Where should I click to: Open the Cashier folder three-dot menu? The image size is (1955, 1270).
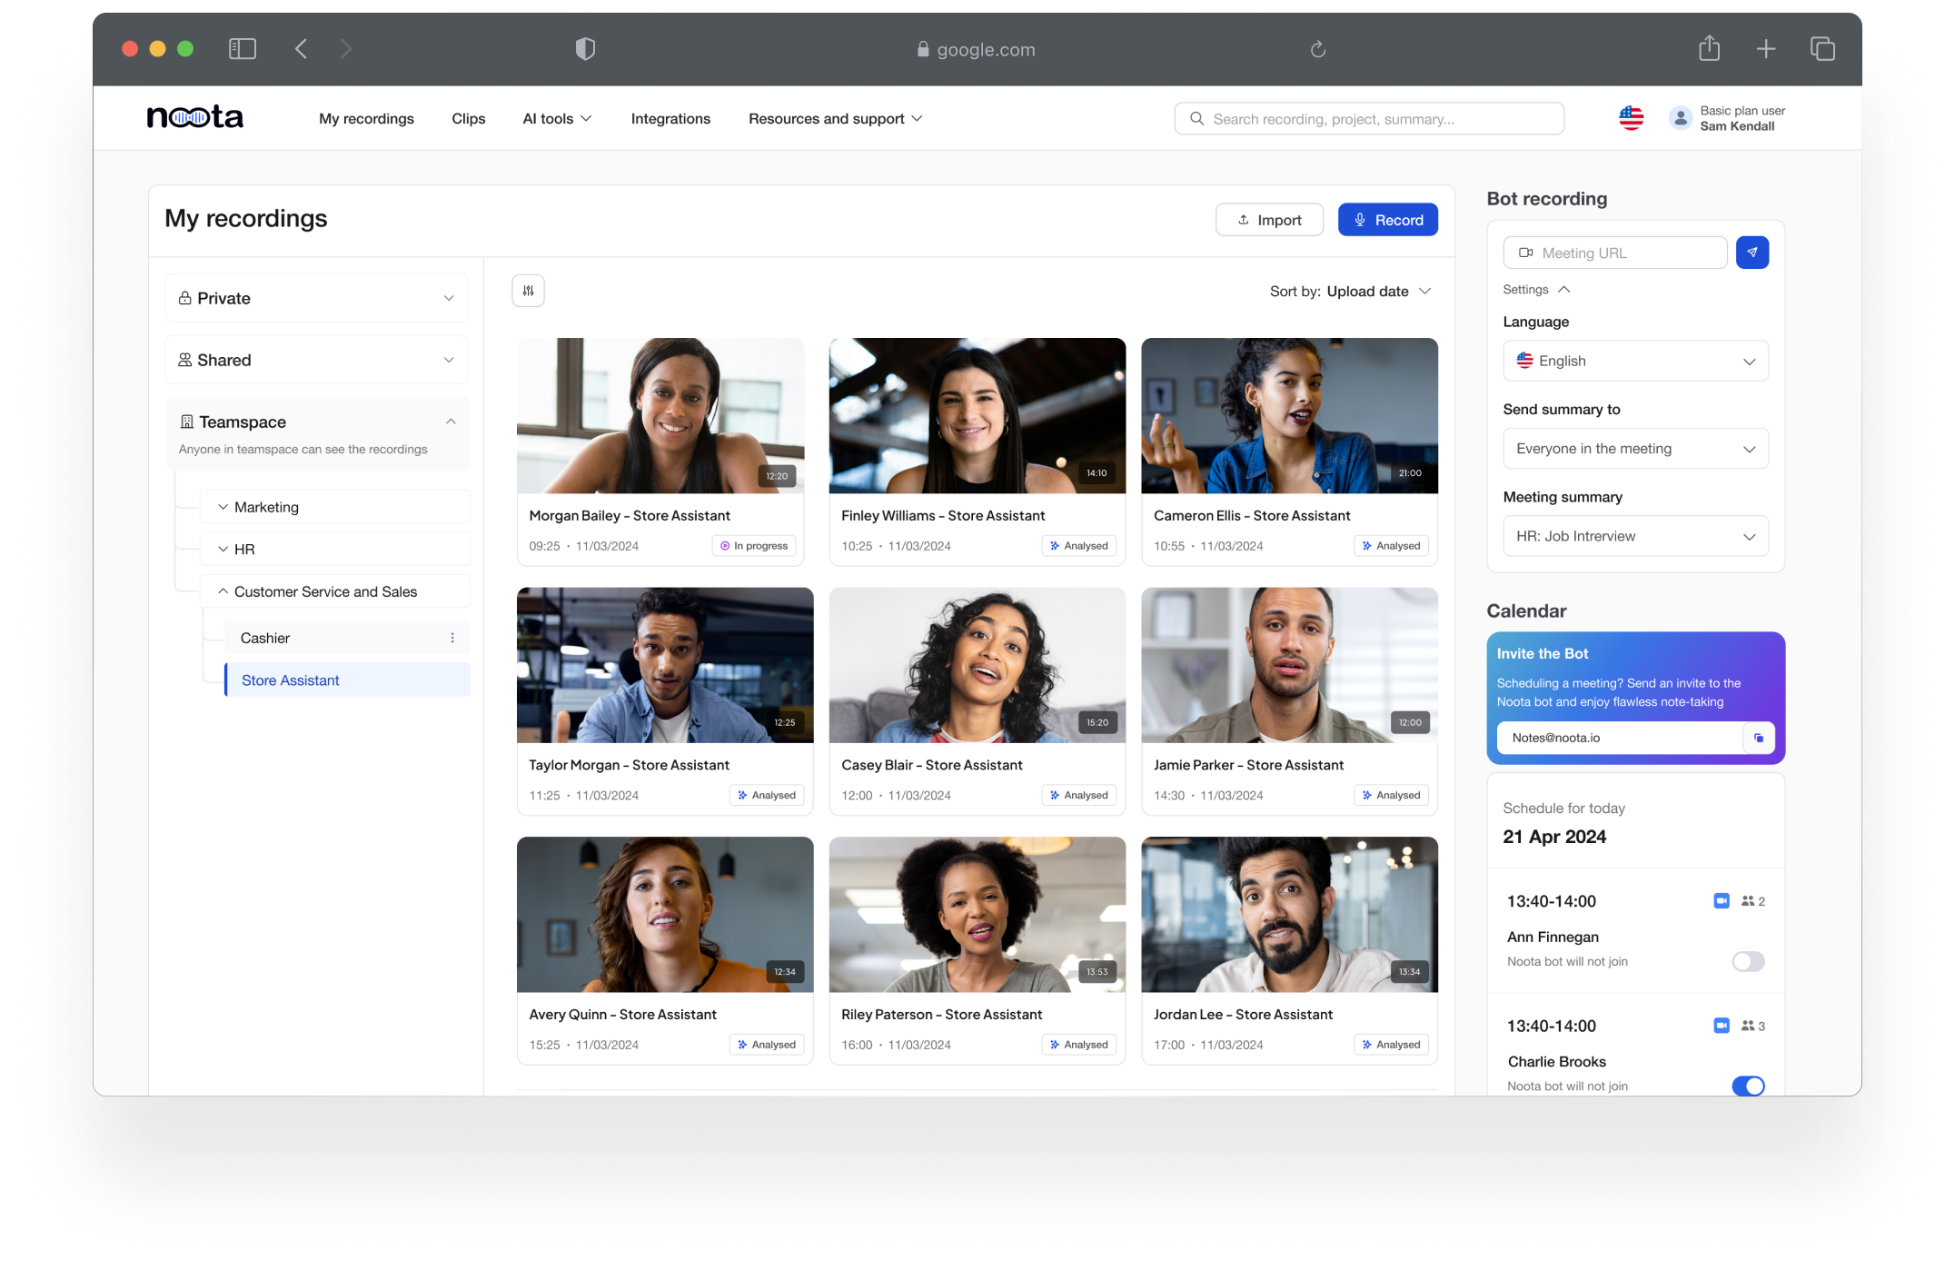(x=452, y=638)
